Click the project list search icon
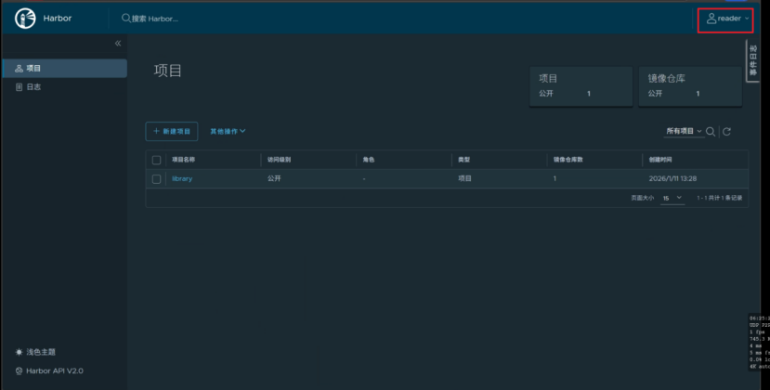770x390 pixels. click(711, 132)
